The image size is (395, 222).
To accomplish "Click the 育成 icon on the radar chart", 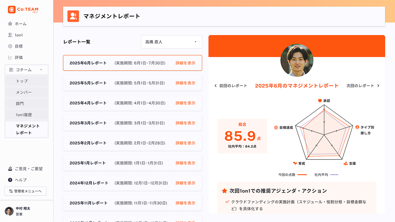I will click(x=295, y=163).
